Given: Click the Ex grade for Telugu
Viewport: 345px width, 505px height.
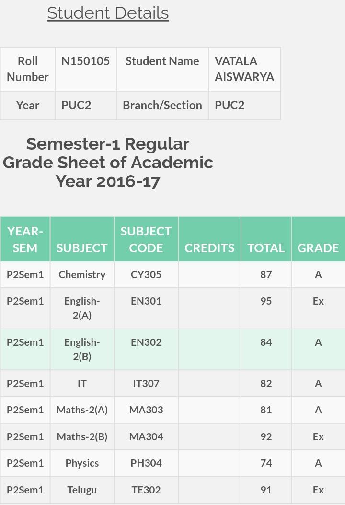Looking at the screenshot, I should coord(318,490).
